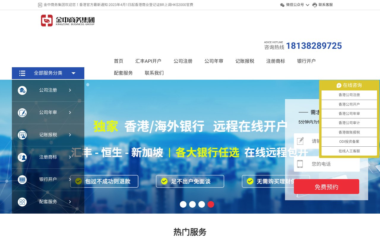Click the 公司年审 pencil icon in sidebar
The width and height of the screenshot is (380, 238).
[22, 113]
